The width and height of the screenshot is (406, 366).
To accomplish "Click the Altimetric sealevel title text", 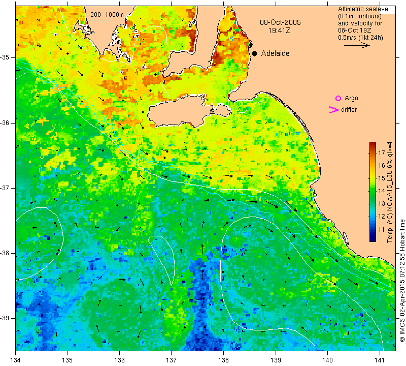I will point(364,9).
